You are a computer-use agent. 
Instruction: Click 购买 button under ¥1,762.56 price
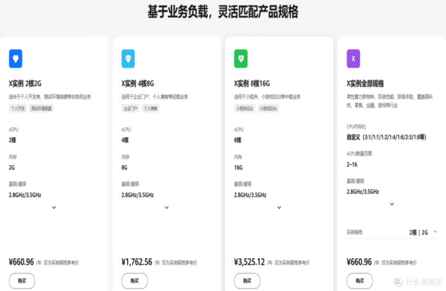pos(135,281)
